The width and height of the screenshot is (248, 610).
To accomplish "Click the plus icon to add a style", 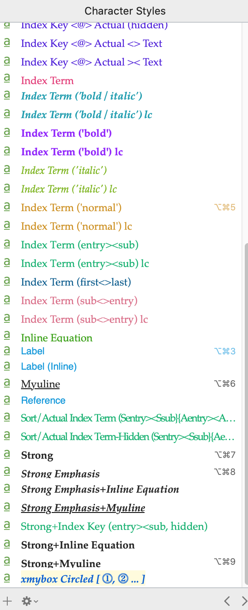I will (x=7, y=601).
